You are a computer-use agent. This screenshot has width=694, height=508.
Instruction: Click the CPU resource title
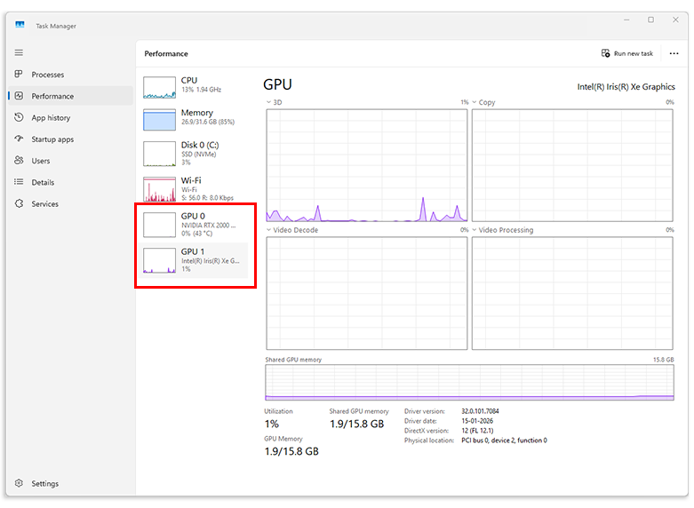click(x=189, y=80)
